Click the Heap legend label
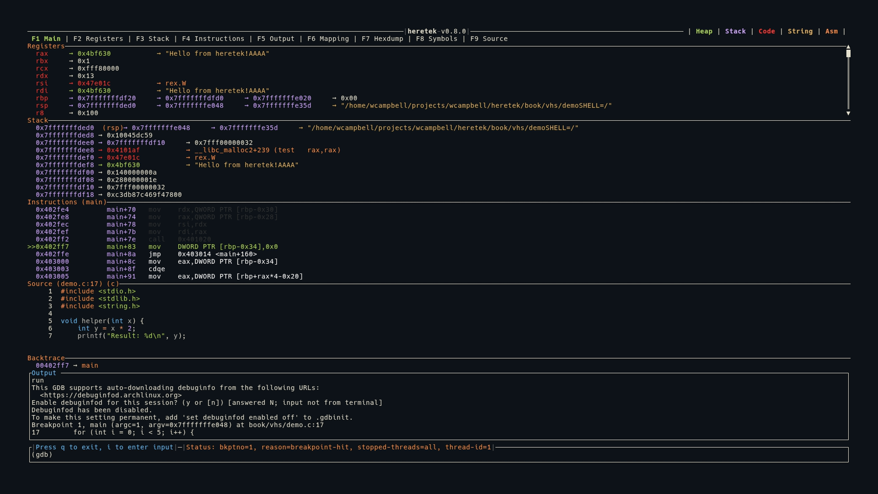Image resolution: width=878 pixels, height=494 pixels. tap(704, 32)
